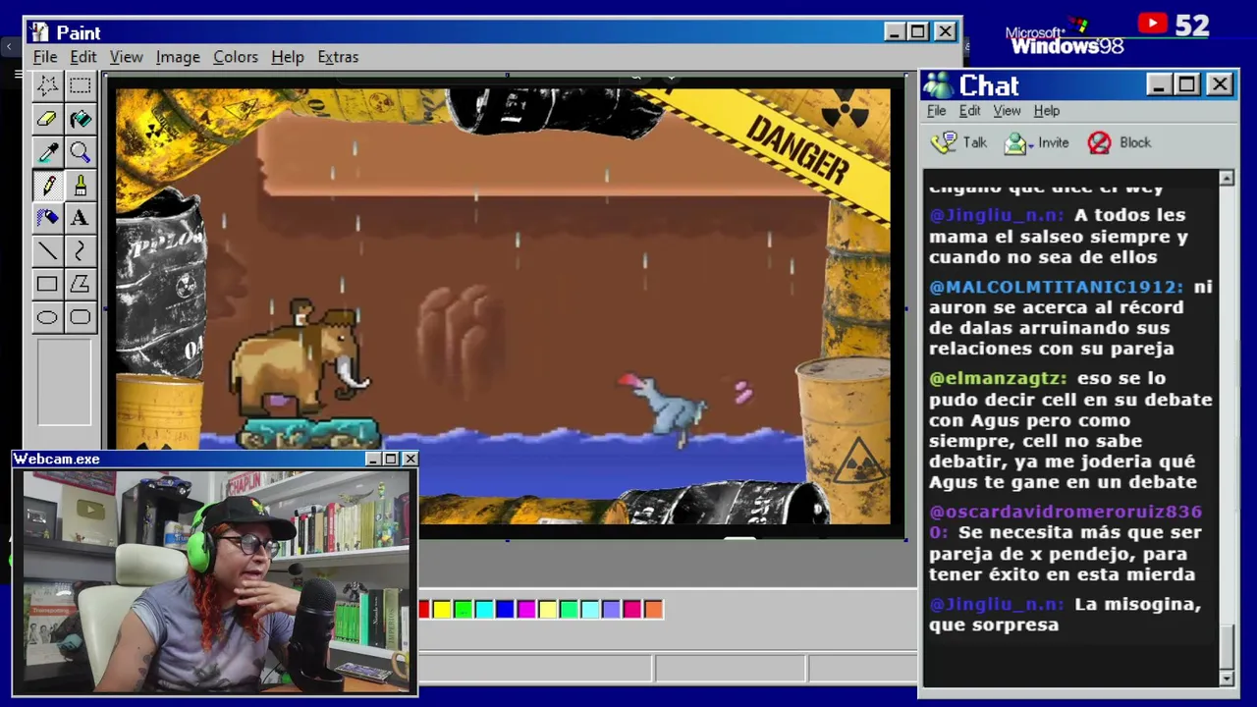Click the chat scrollbar down arrow

pyautogui.click(x=1227, y=678)
